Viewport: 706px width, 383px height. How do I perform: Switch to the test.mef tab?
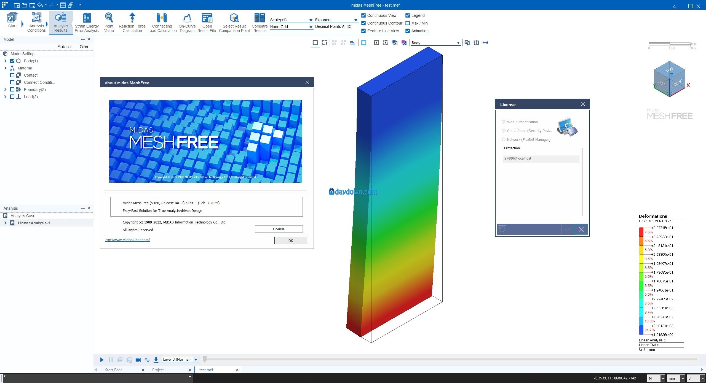206,370
